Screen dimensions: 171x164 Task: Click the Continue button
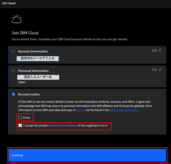pyautogui.click(x=87, y=155)
